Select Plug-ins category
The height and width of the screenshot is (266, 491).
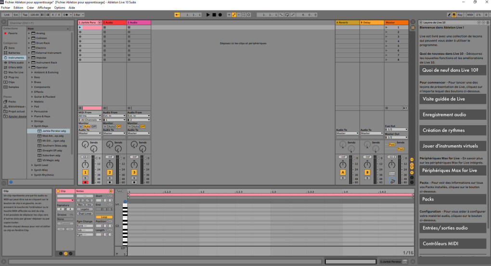pos(13,77)
